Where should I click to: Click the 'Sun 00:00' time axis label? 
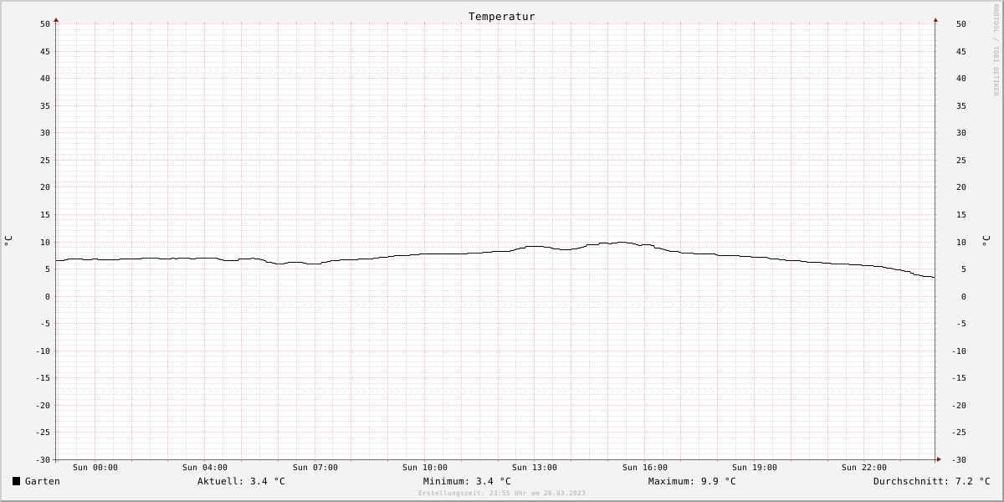coord(95,468)
